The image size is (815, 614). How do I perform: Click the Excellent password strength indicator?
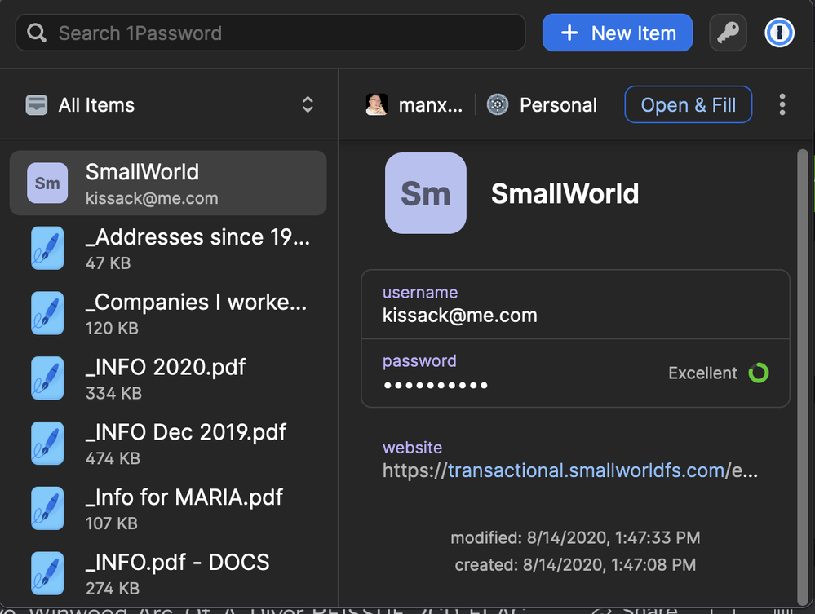[x=758, y=373]
